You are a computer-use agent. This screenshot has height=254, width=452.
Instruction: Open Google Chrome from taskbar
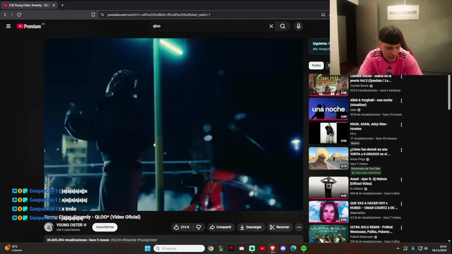211,248
